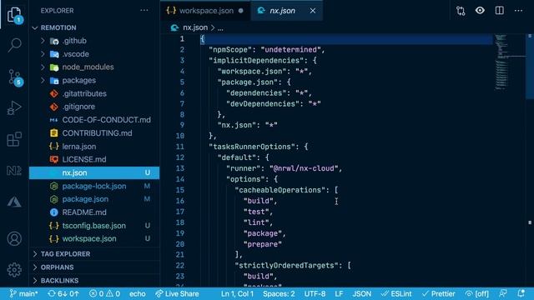Click the Explorer more actions ellipsis
Screen dimensions: 534x300
pyautogui.click(x=144, y=11)
